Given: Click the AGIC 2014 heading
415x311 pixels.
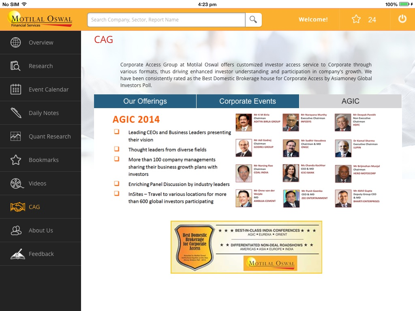Looking at the screenshot, I should (x=136, y=119).
